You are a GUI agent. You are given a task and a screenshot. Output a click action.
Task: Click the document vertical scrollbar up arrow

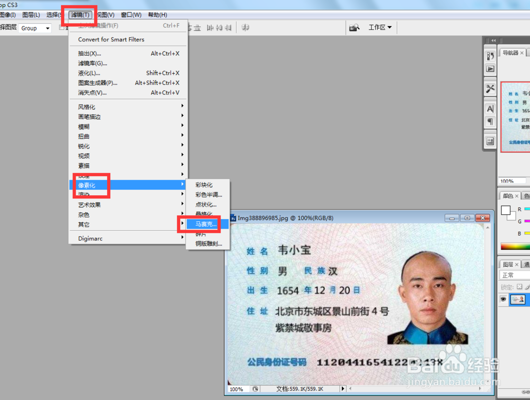coord(488,228)
